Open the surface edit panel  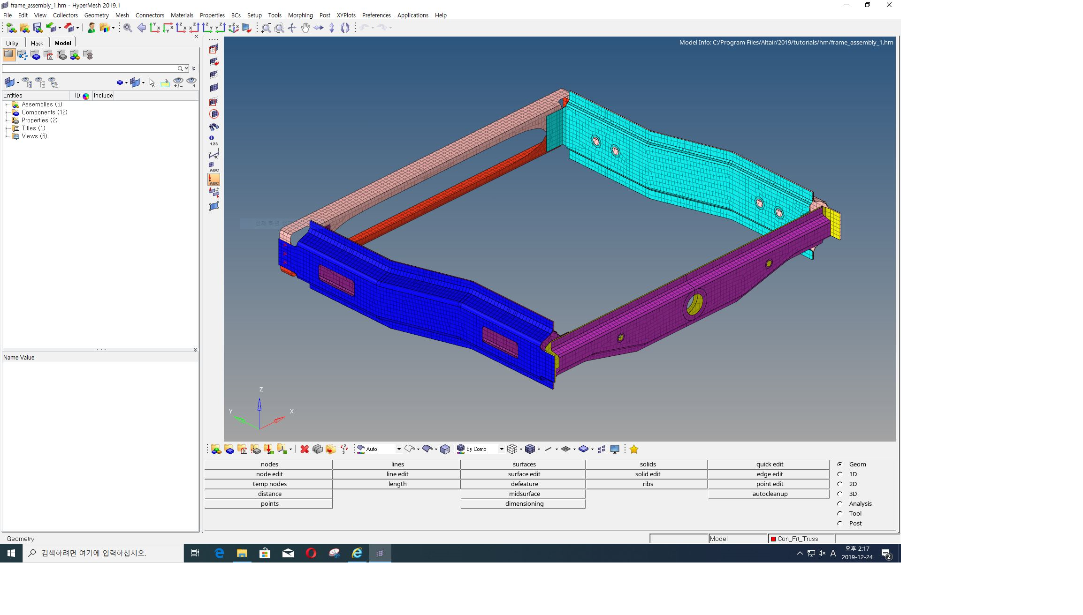[524, 474]
